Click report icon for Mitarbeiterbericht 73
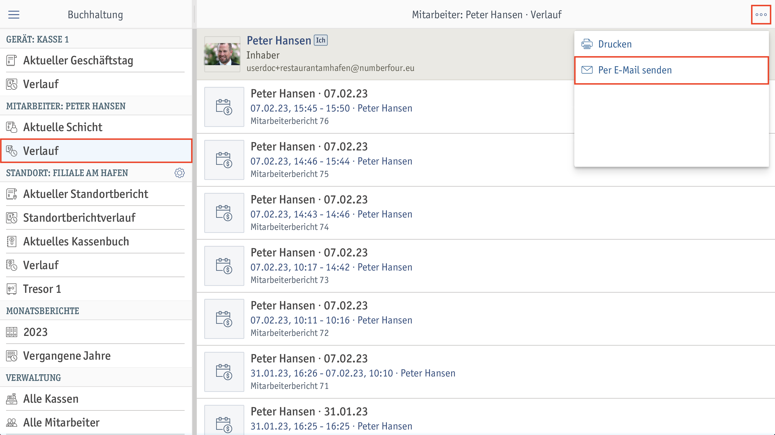This screenshot has width=775, height=435. coord(224,266)
